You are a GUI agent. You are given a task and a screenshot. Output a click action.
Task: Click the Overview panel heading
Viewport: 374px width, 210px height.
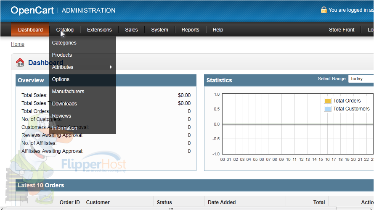[x=31, y=80]
